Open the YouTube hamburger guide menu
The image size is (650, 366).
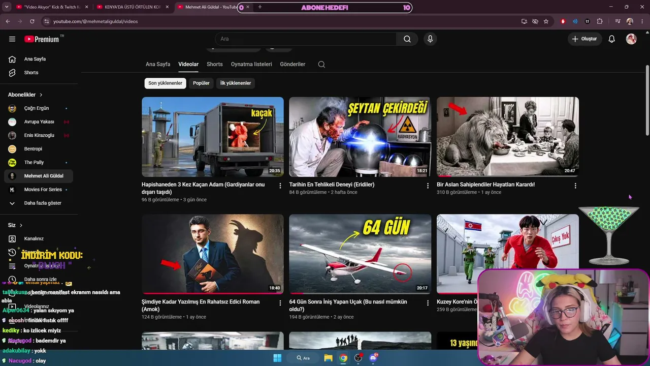pyautogui.click(x=12, y=39)
